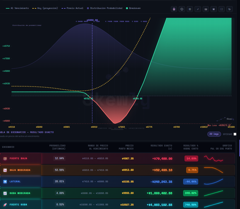Open the info icon in chart toolbar

click(182, 9)
